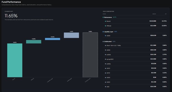
Task: Click the $5.82M sUSDe amount
Action: pos(154,64)
